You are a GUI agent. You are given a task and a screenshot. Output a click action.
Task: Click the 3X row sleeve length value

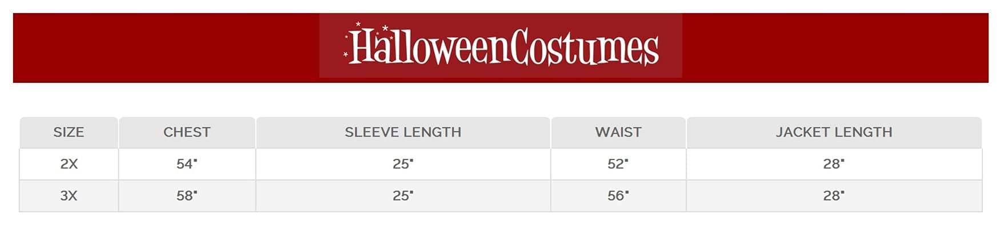(x=403, y=196)
